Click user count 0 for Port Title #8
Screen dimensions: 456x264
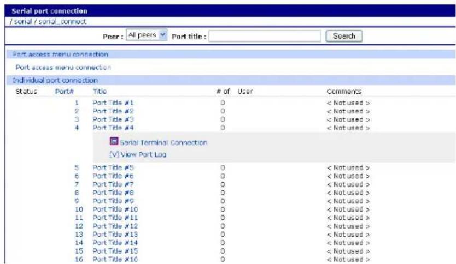pyautogui.click(x=223, y=193)
